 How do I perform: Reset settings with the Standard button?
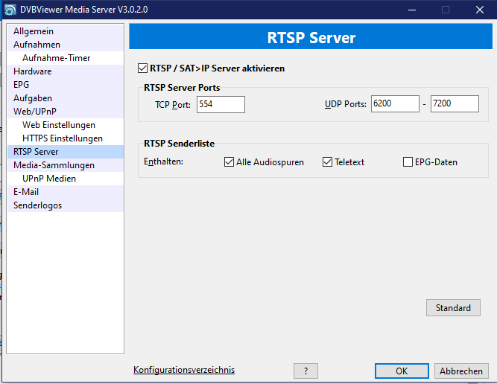[453, 307]
